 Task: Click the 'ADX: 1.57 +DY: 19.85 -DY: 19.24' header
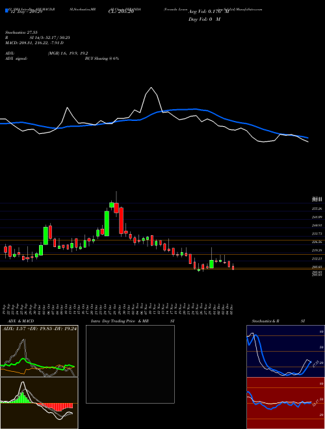(x=40, y=328)
